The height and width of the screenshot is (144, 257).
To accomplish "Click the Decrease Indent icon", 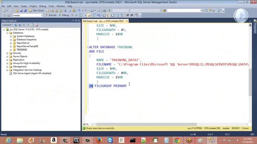I will coord(127,15).
